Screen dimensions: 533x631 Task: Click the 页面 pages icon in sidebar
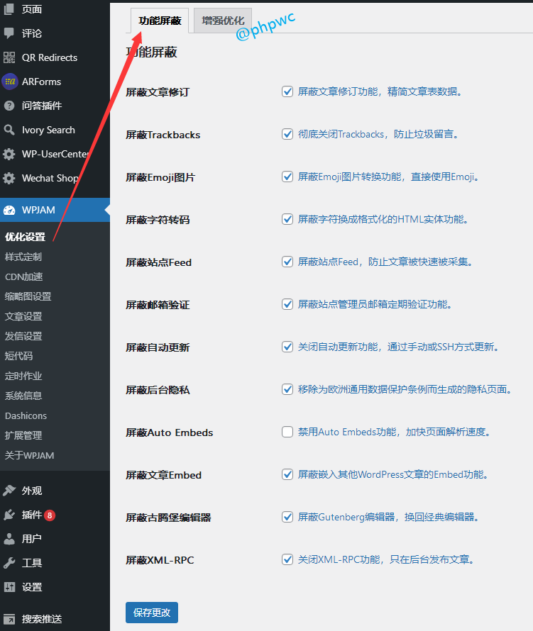pos(9,9)
